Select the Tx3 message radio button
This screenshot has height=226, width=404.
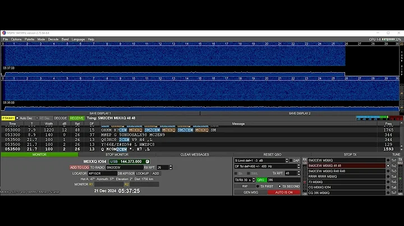pyautogui.click(x=388, y=171)
